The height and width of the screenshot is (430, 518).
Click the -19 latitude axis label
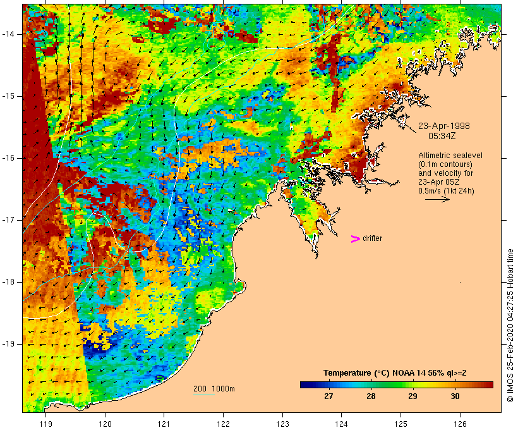8,344
